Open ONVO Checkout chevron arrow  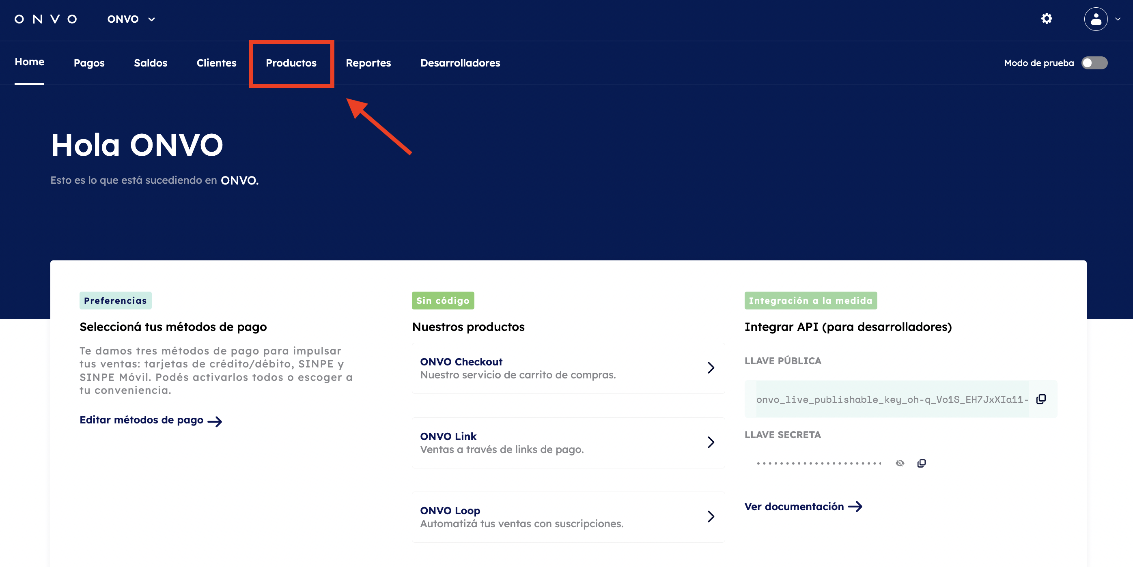pyautogui.click(x=711, y=367)
